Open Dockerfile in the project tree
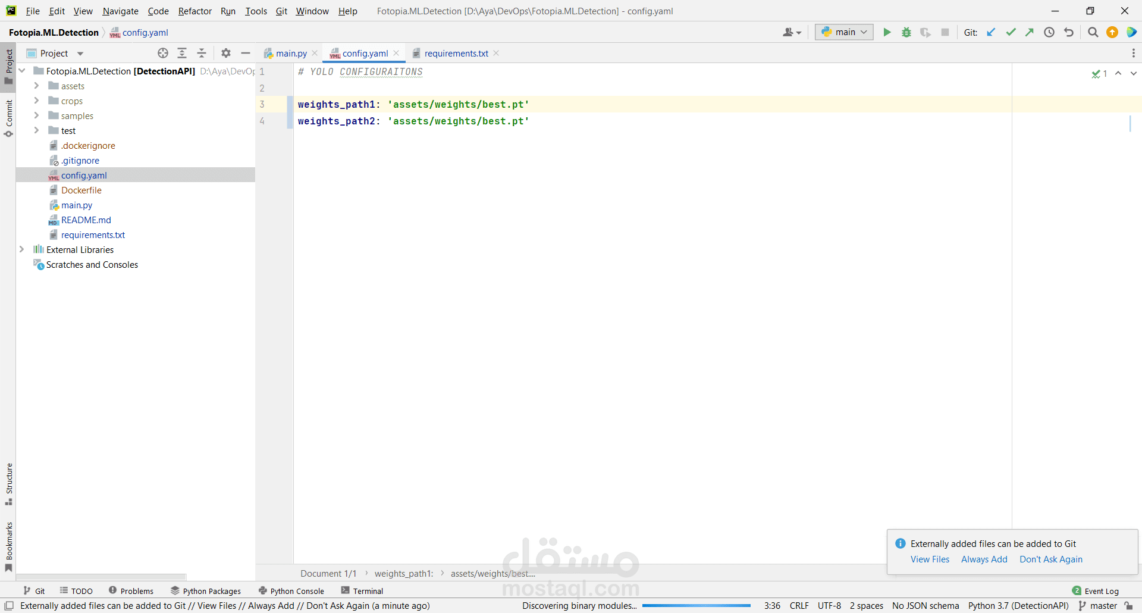This screenshot has height=613, width=1142. click(x=81, y=190)
